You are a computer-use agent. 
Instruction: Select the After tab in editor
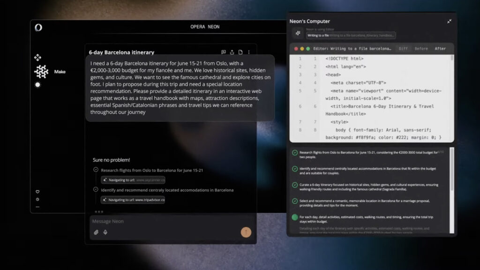[x=440, y=48]
